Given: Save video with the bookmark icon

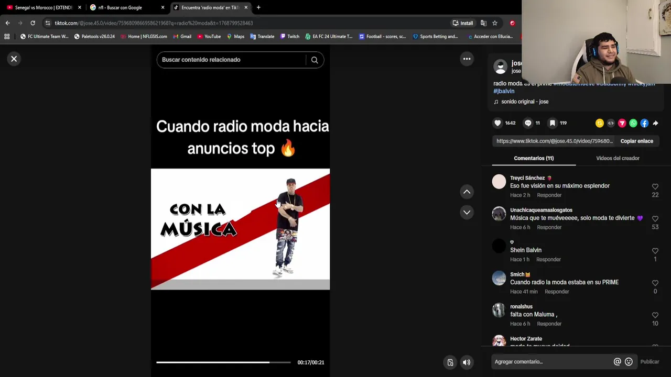Looking at the screenshot, I should coord(552,123).
